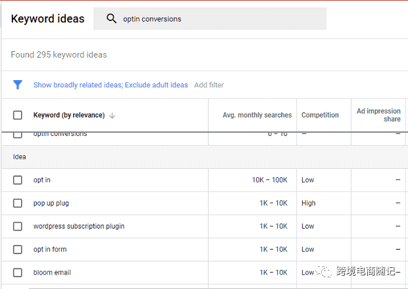Screen dimensions: 408x289
Task: Click Add filter
Action: pyautogui.click(x=209, y=85)
